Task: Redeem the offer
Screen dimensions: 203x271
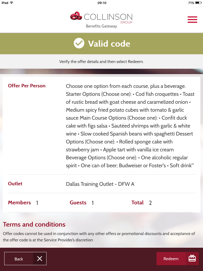Action: (x=171, y=259)
